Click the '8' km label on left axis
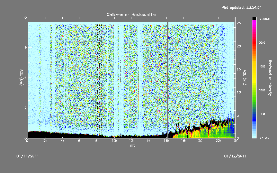277x173 pixels. (26, 17)
